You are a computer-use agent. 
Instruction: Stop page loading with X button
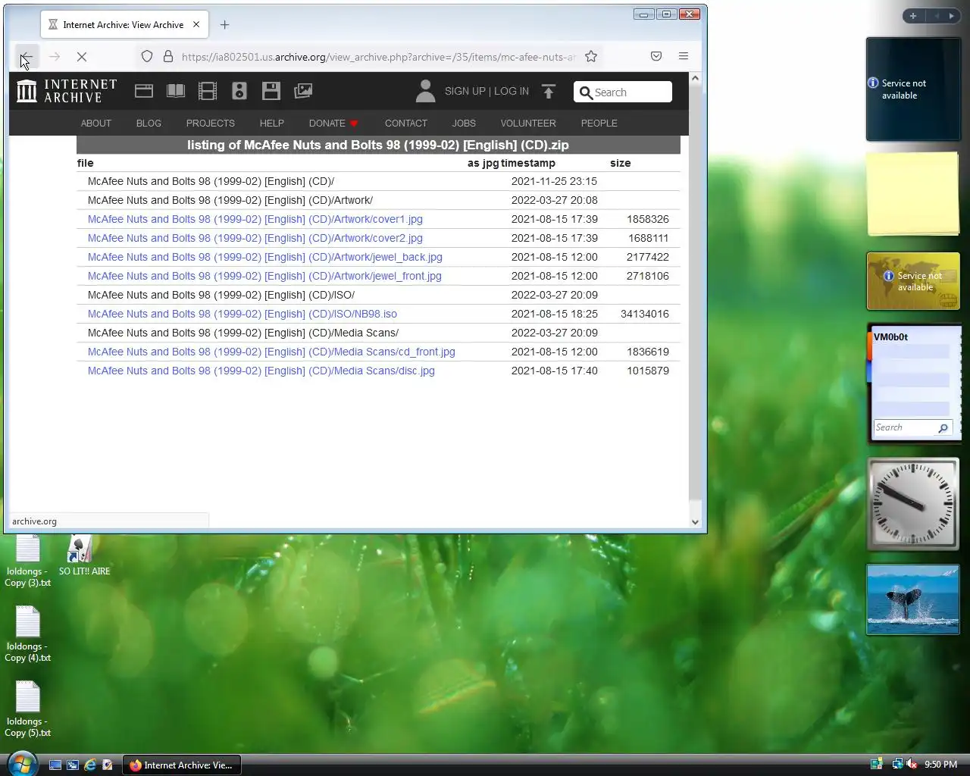click(82, 57)
